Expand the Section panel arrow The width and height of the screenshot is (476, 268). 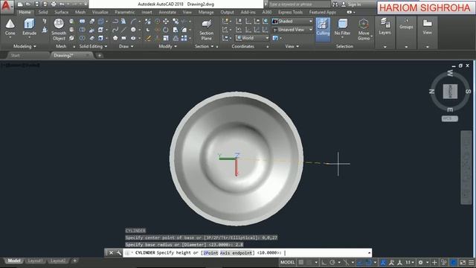point(212,46)
